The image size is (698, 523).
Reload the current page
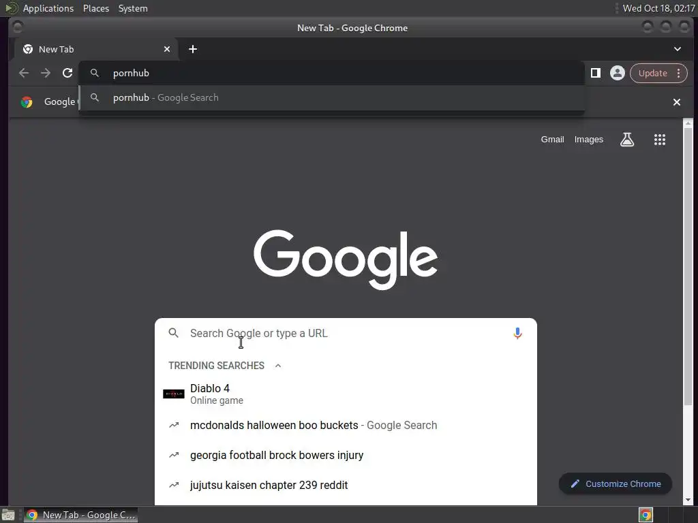click(x=67, y=73)
